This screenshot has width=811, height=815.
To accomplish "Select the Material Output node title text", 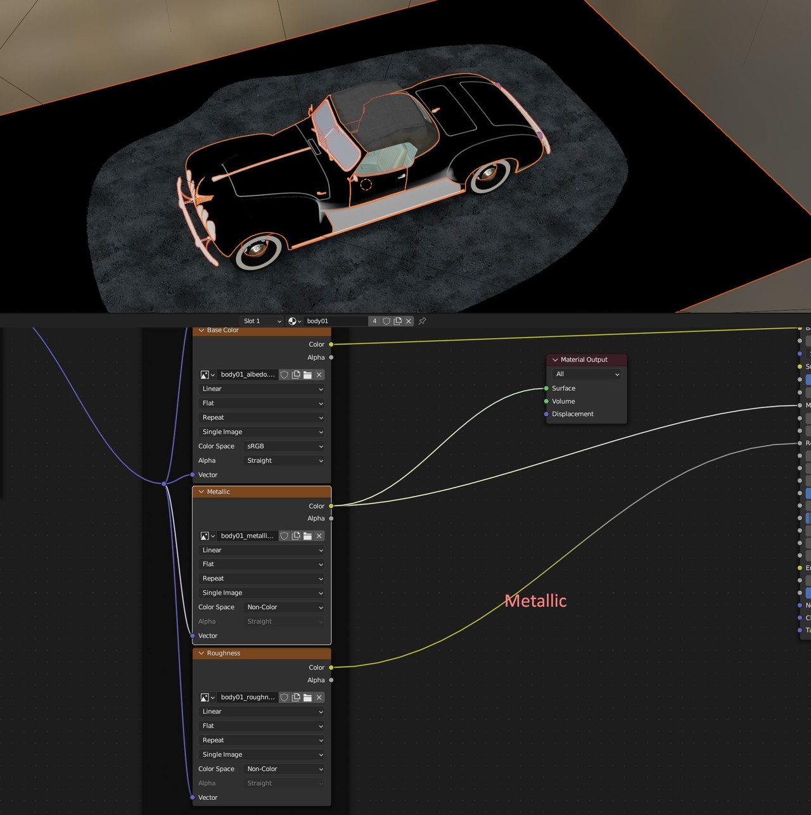I will (584, 360).
